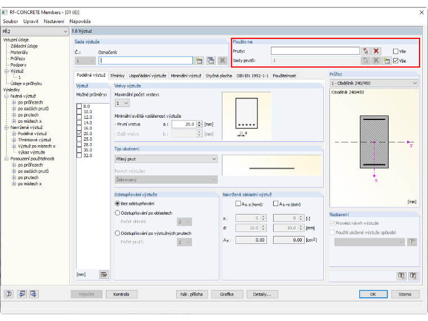Click left cross-section info icon under Nastavení
428x321 pixels.
(x=401, y=276)
